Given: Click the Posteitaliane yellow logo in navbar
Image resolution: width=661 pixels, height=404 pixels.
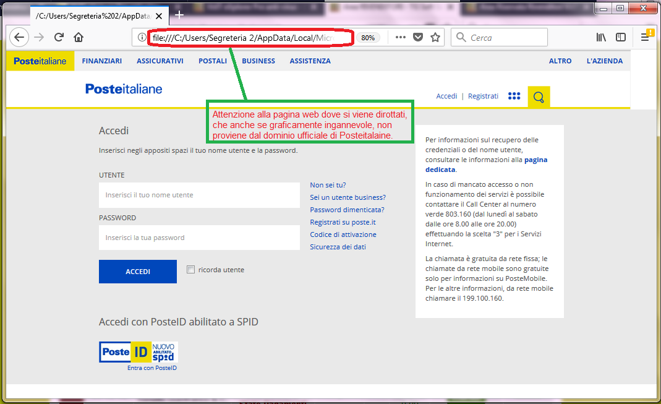Looking at the screenshot, I should [x=40, y=61].
